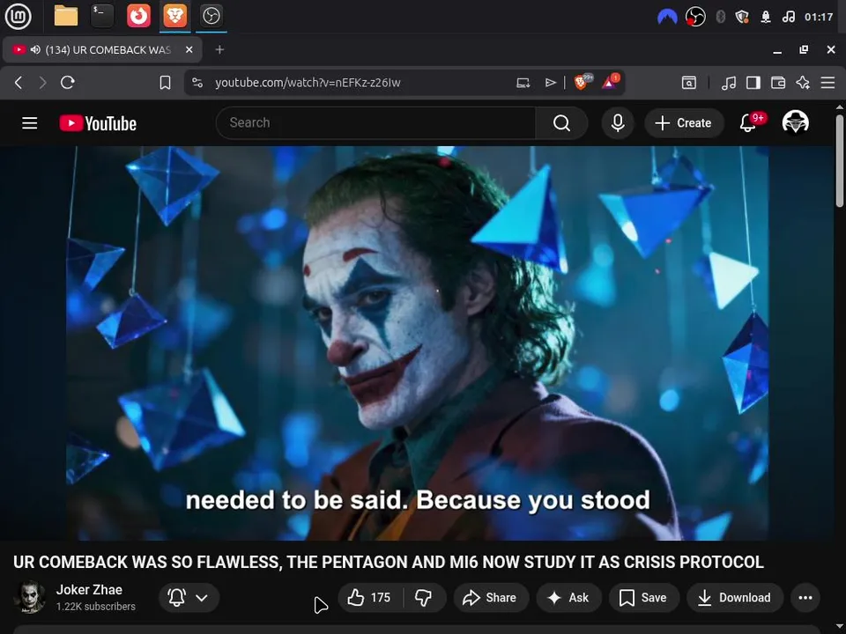Click the cast/install screen icon in address bar
Screen dimensions: 846x634
point(523,83)
